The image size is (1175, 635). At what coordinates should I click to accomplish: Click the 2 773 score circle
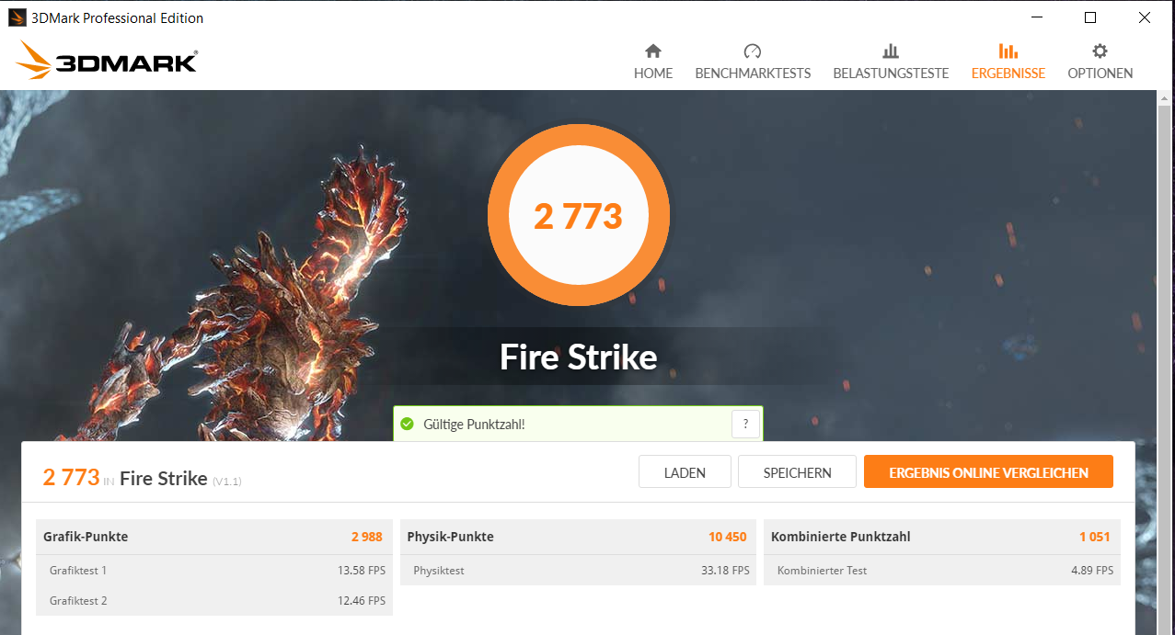579,217
